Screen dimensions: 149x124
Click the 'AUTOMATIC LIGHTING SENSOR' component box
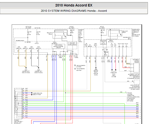click(135, 66)
